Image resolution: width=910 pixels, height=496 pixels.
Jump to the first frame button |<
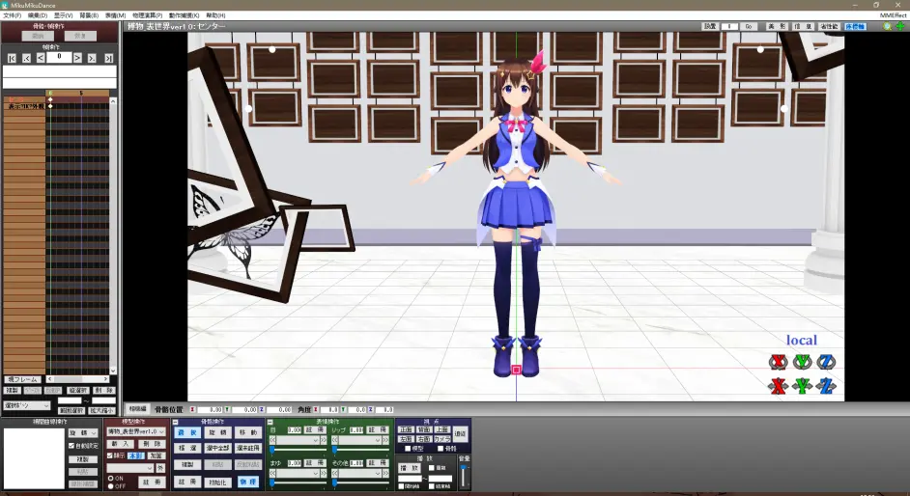(x=12, y=58)
